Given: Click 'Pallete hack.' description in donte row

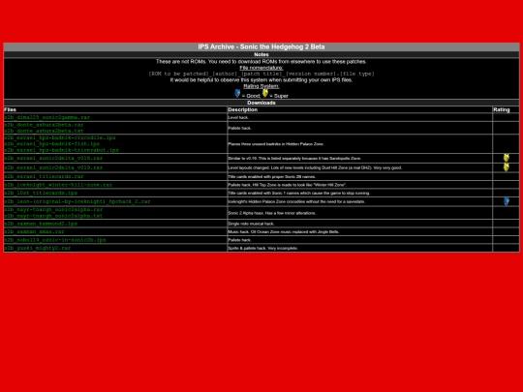Looking at the screenshot, I should tap(240, 128).
